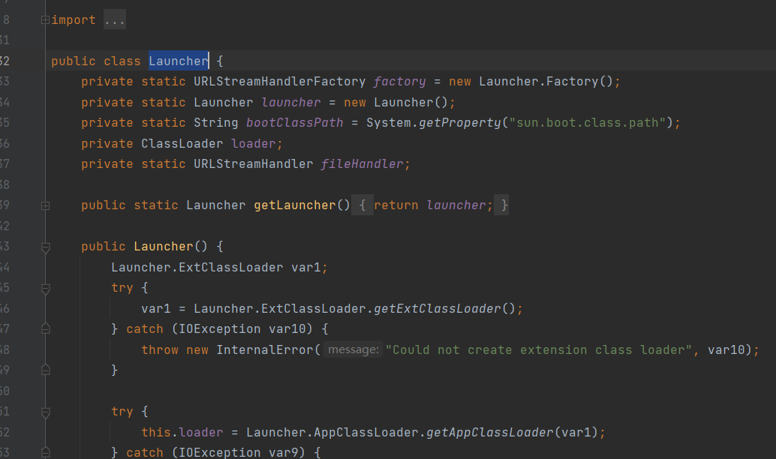Screen dimensions: 776x459
Task: Click the bootClassPath field name
Action: 294,123
